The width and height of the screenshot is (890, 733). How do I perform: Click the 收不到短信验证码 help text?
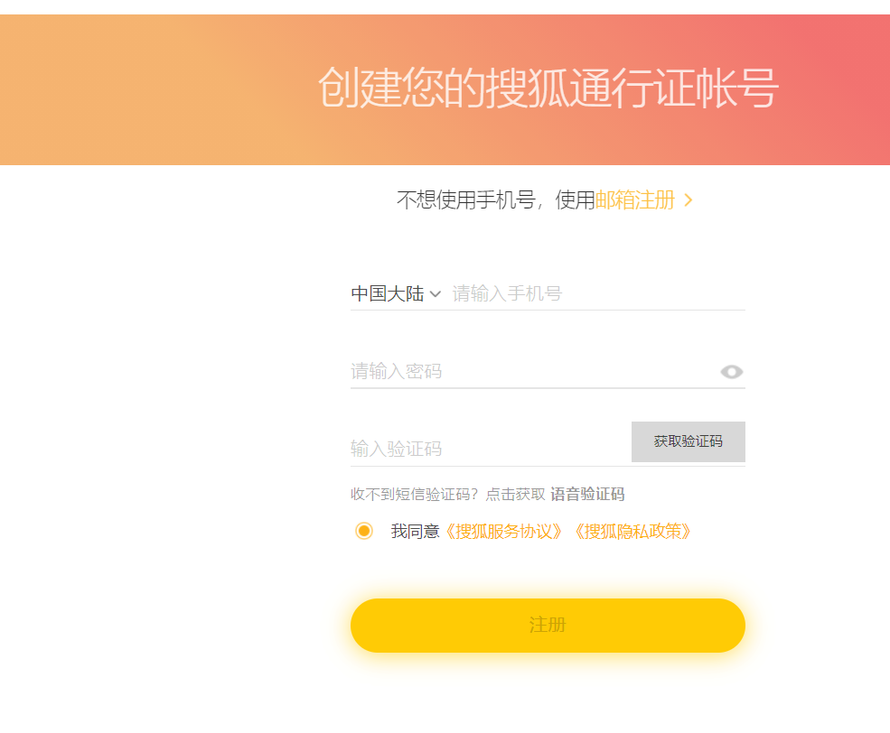407,495
